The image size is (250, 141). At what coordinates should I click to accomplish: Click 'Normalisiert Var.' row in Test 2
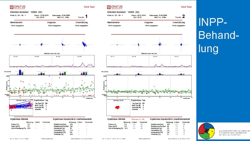pos(168,128)
